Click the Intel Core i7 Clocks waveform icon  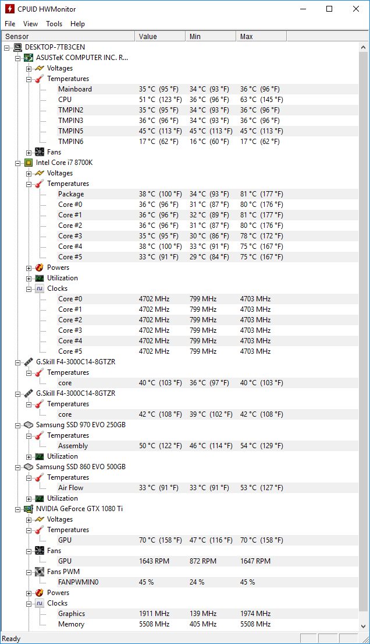click(x=40, y=288)
